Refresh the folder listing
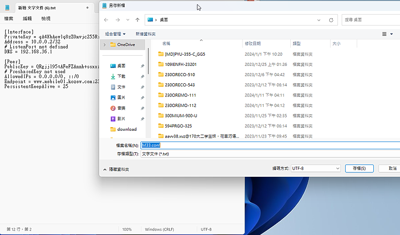The image size is (400, 235). (x=331, y=20)
